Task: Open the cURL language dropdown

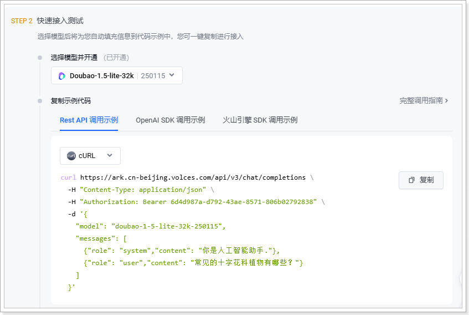Action: point(90,156)
